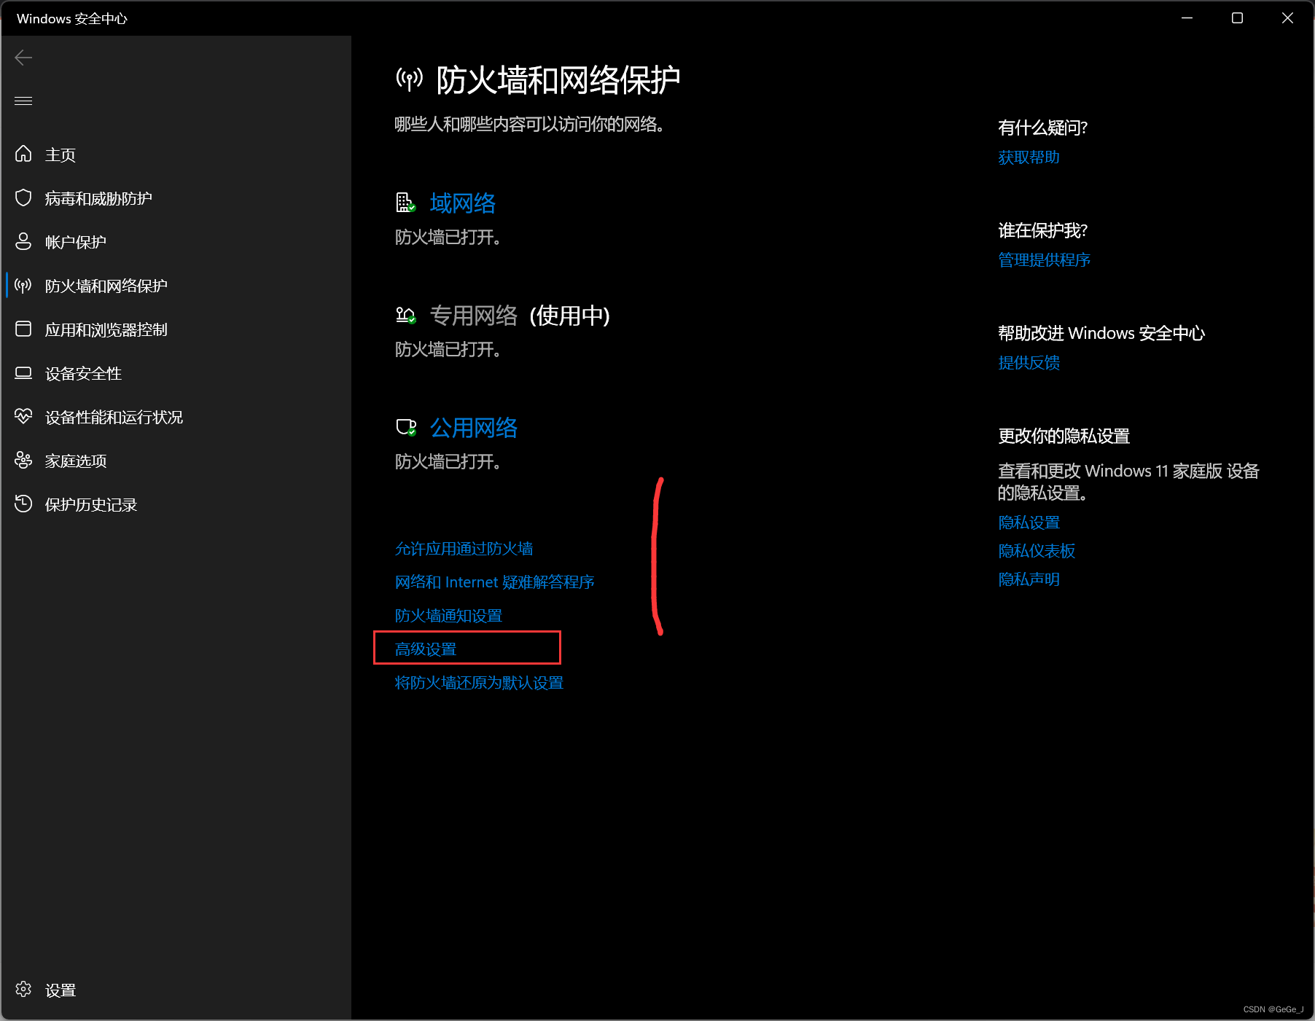Click the back arrow at top left

(x=23, y=57)
